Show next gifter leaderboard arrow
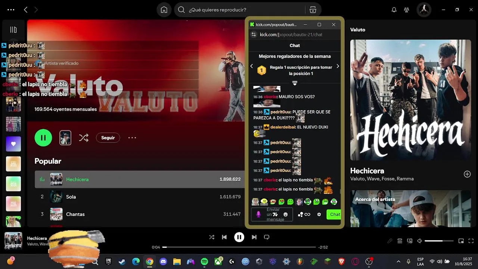Viewport: 478px width, 269px height. pyautogui.click(x=338, y=67)
